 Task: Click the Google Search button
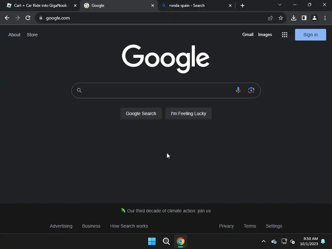(141, 113)
